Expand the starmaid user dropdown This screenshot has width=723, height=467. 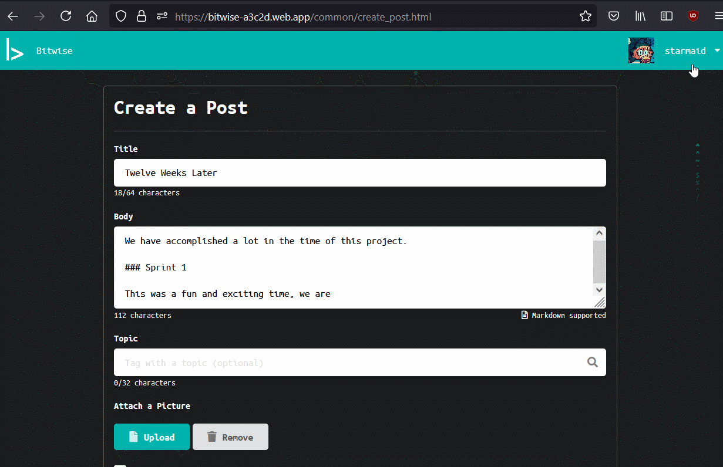coord(717,51)
